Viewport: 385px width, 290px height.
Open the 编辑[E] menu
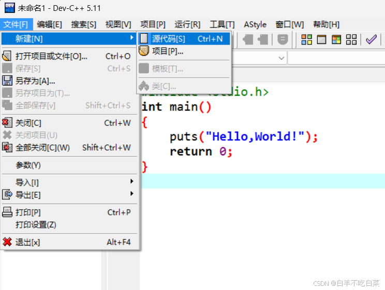[x=49, y=24]
